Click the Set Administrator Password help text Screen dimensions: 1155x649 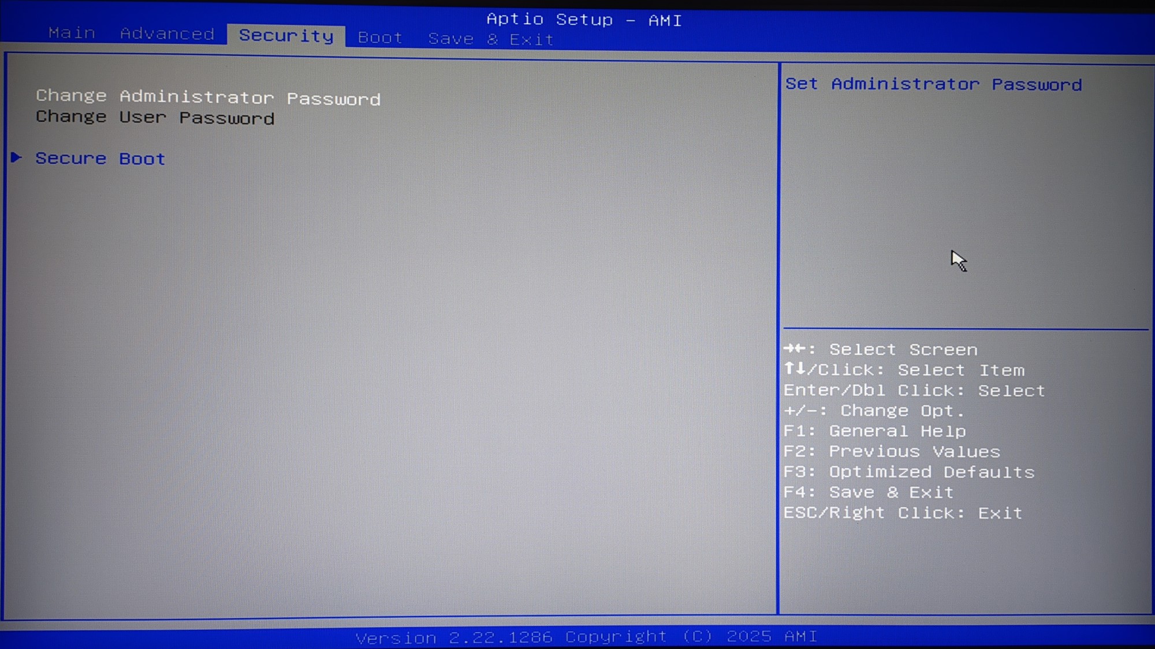coord(933,84)
